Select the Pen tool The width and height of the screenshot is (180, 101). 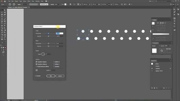(2, 15)
